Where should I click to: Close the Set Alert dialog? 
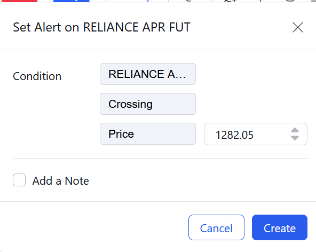pyautogui.click(x=298, y=27)
